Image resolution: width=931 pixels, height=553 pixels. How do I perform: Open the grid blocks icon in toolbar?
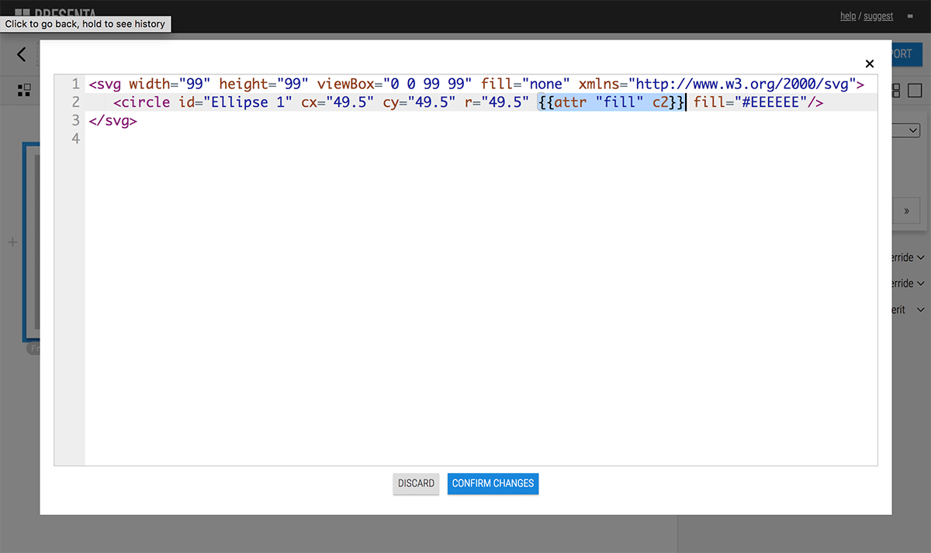click(24, 91)
